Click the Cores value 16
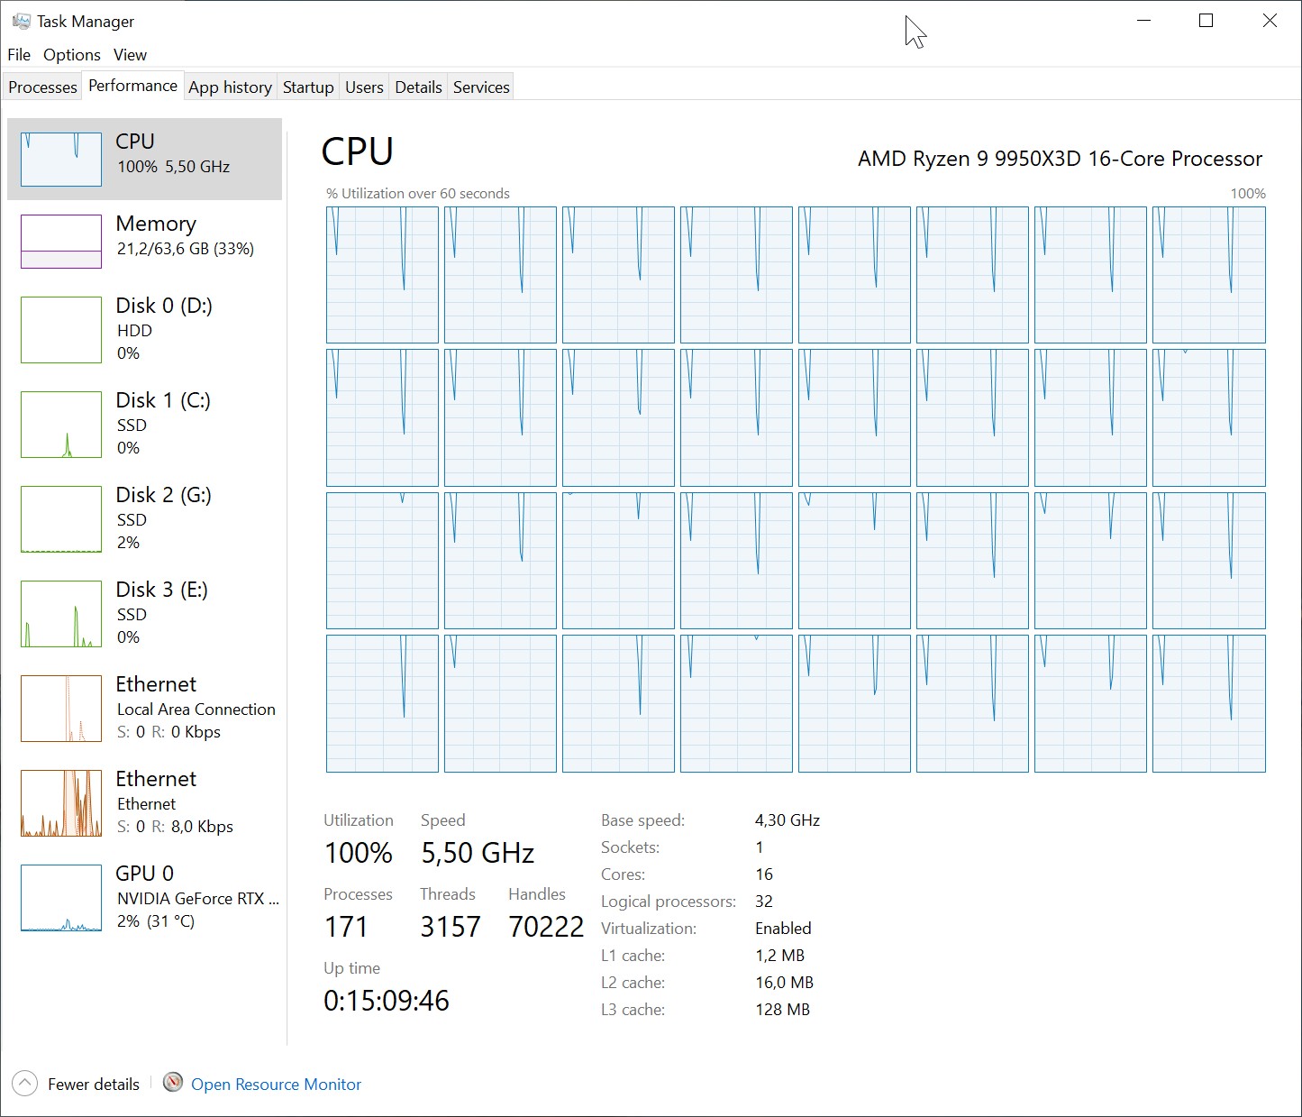The width and height of the screenshot is (1302, 1117). pos(764,874)
